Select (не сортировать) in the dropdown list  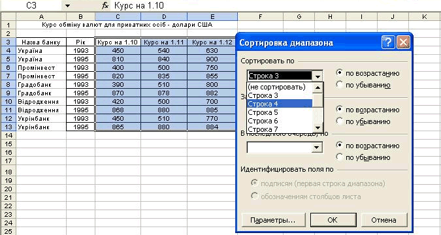click(280, 87)
